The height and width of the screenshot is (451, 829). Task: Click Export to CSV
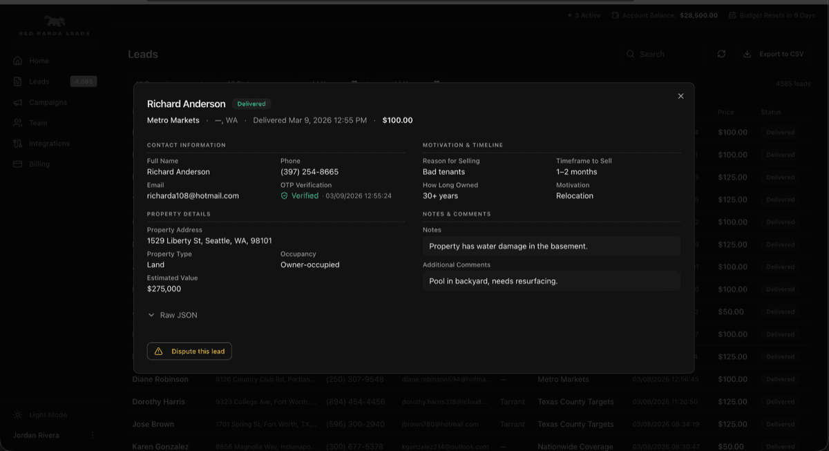click(773, 54)
